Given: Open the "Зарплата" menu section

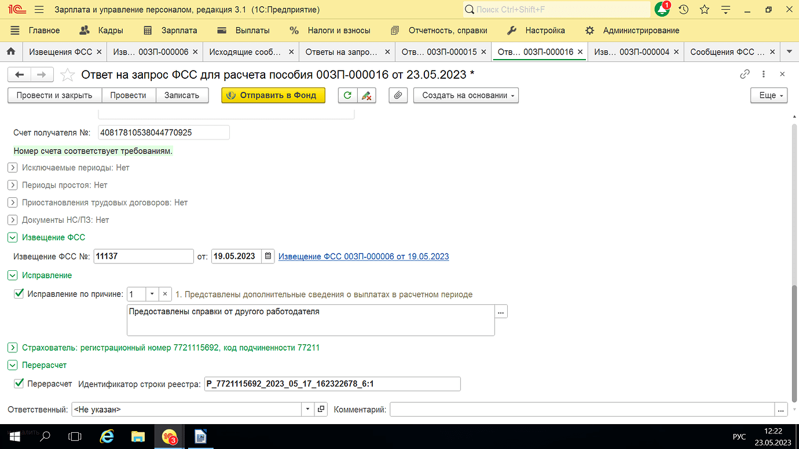Looking at the screenshot, I should pyautogui.click(x=171, y=30).
